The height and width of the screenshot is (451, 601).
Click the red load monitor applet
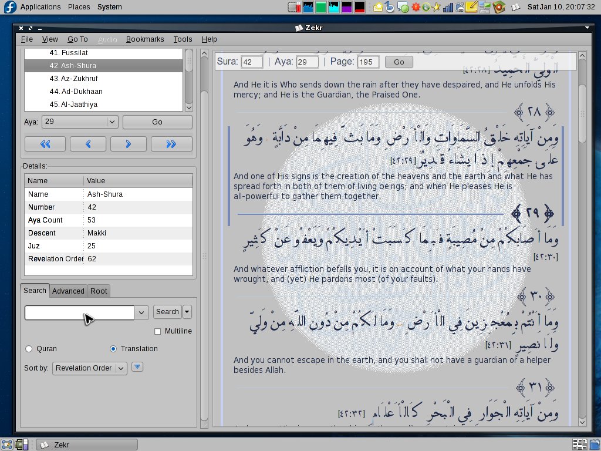360,7
